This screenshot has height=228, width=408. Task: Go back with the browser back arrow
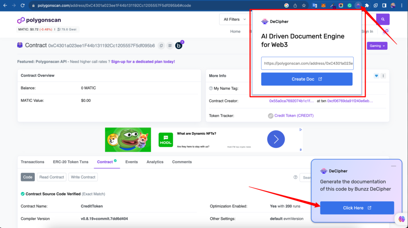[5, 6]
